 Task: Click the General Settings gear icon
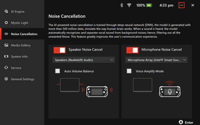point(6,79)
